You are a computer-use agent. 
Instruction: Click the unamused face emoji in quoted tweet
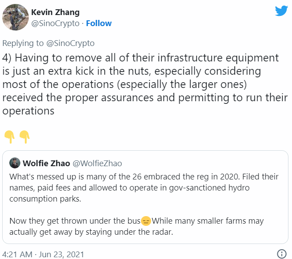pos(146,220)
